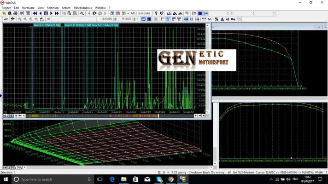
Task: Toggle the blue square view mode button
Action: click(x=200, y=13)
